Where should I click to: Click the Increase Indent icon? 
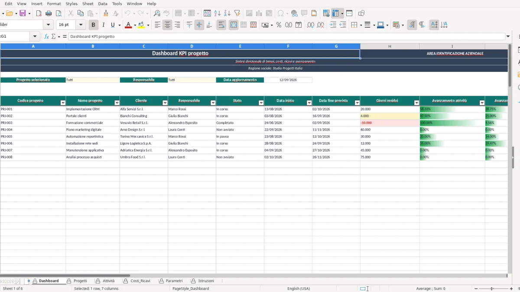point(333,25)
